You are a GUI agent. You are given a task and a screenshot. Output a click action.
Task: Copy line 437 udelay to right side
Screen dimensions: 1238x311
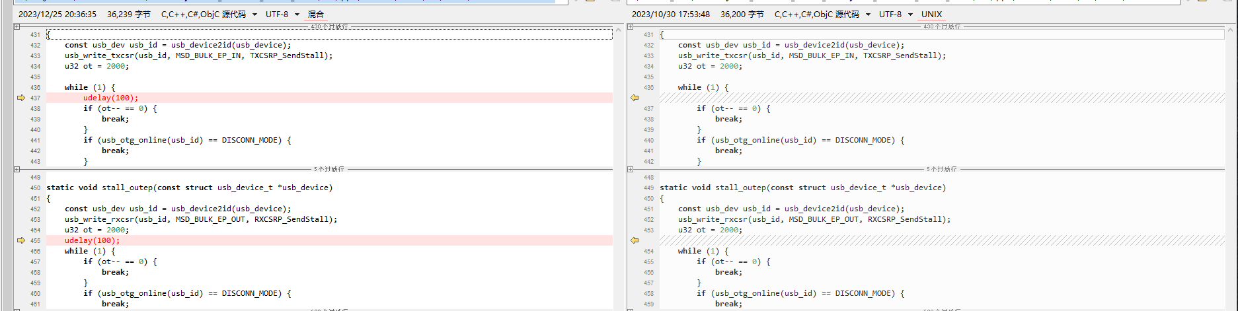[x=21, y=98]
